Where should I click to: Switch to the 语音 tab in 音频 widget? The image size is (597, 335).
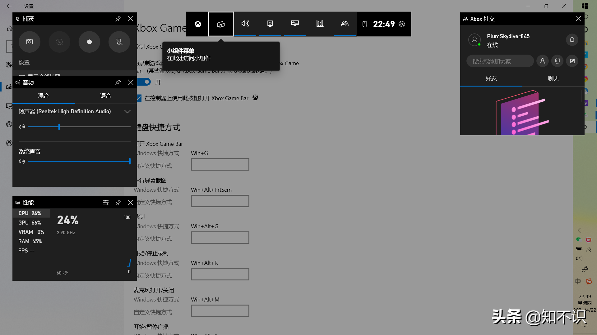(105, 96)
